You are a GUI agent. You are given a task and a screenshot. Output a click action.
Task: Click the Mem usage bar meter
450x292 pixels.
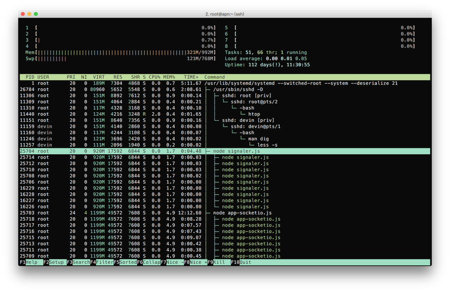pyautogui.click(x=120, y=52)
